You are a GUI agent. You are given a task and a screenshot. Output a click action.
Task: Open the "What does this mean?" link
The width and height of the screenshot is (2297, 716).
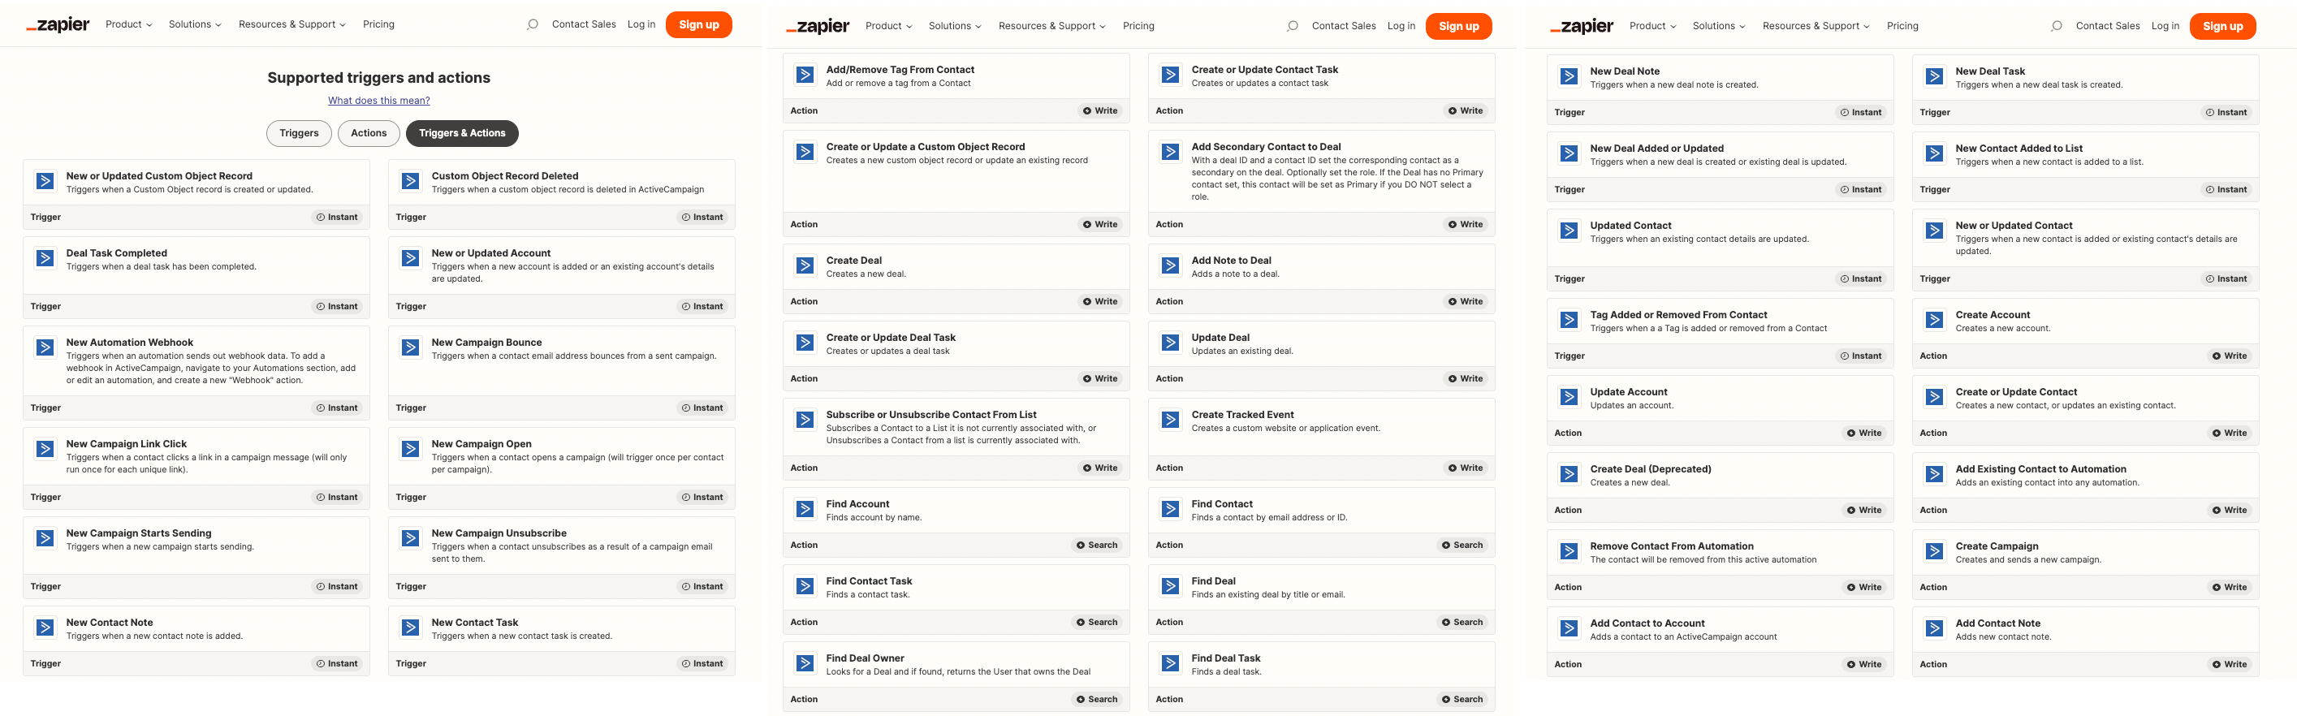tap(379, 101)
